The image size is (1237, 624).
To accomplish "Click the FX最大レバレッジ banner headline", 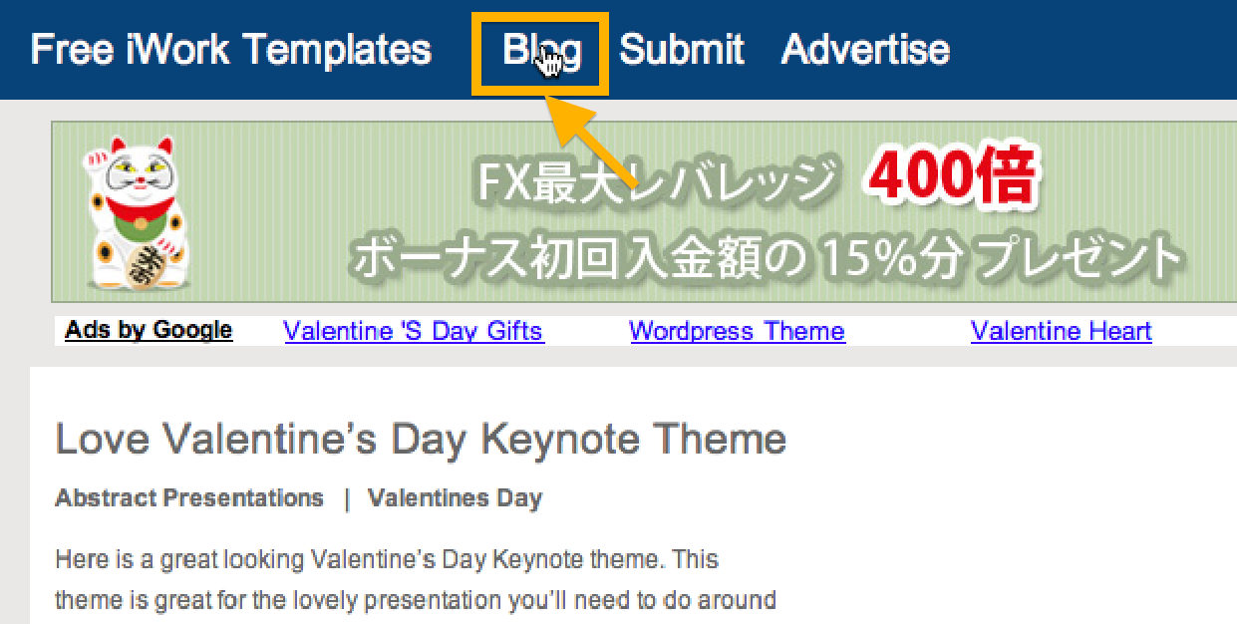I will 654,180.
